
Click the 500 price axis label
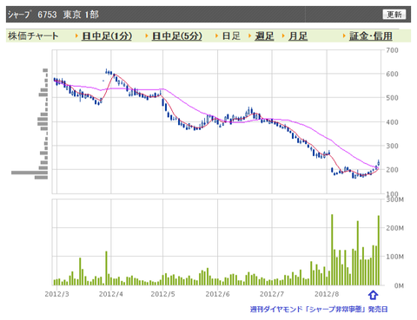[x=392, y=98]
